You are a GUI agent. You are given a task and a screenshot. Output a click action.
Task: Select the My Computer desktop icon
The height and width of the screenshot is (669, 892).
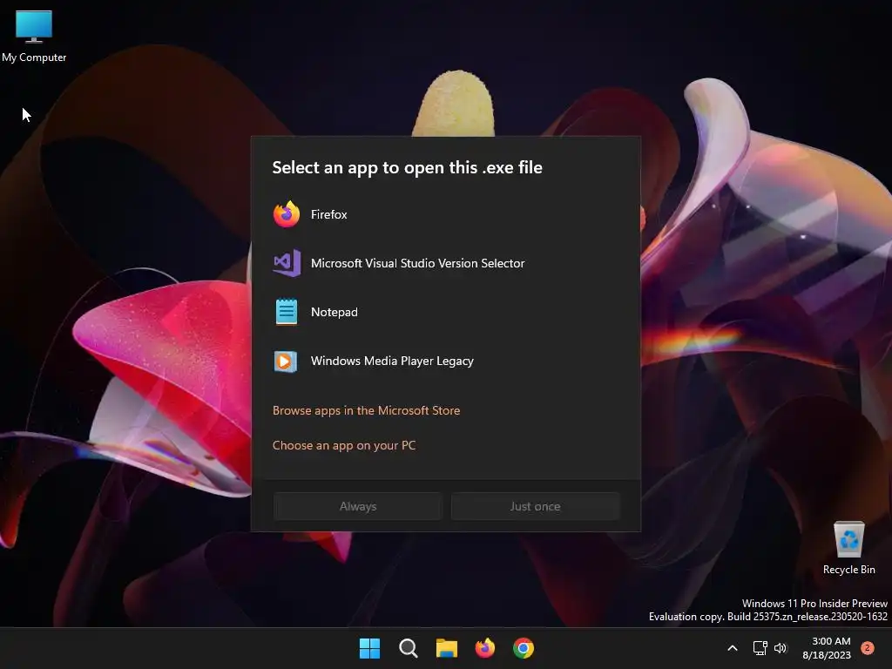34,36
